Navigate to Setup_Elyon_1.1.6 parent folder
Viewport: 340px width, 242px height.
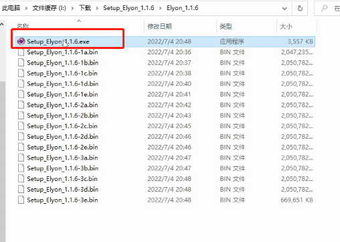(129, 8)
